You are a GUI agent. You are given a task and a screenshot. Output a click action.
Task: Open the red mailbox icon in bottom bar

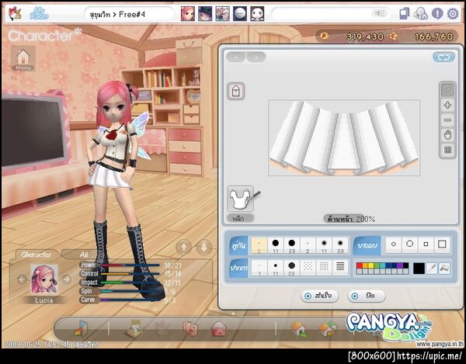point(219,329)
